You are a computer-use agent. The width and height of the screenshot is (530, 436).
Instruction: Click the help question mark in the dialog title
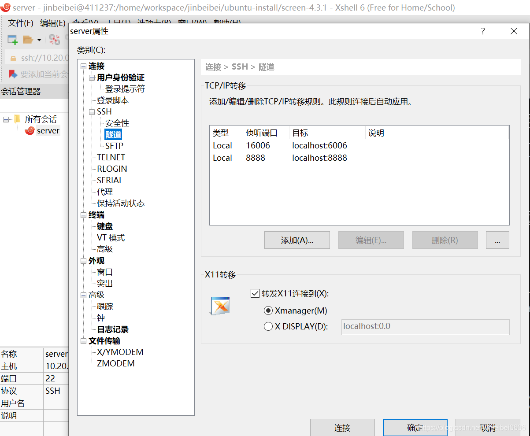[483, 31]
